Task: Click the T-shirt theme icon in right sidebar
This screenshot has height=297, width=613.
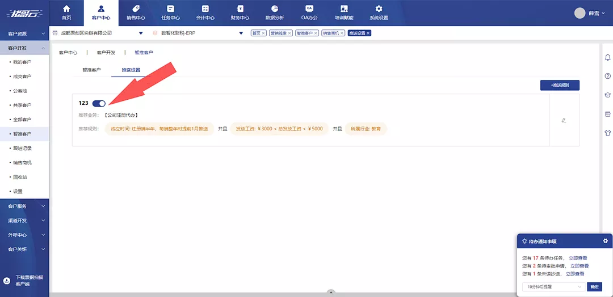Action: [x=607, y=133]
